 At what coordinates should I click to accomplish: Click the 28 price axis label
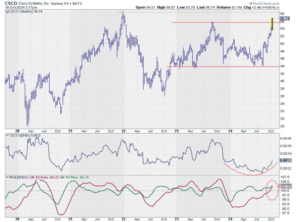point(282,126)
